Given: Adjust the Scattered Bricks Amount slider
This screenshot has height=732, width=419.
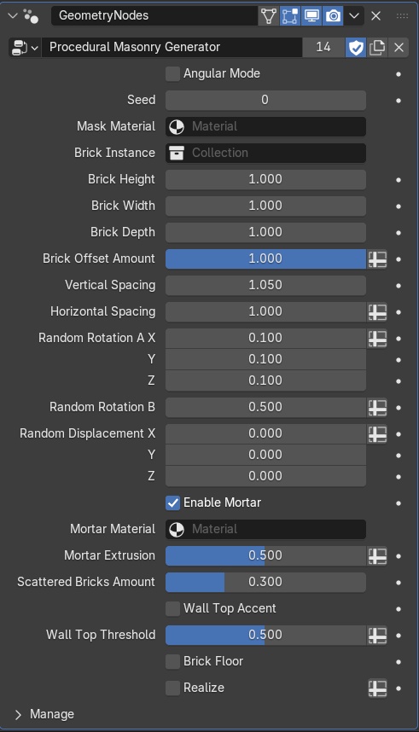Looking at the screenshot, I should [x=265, y=582].
